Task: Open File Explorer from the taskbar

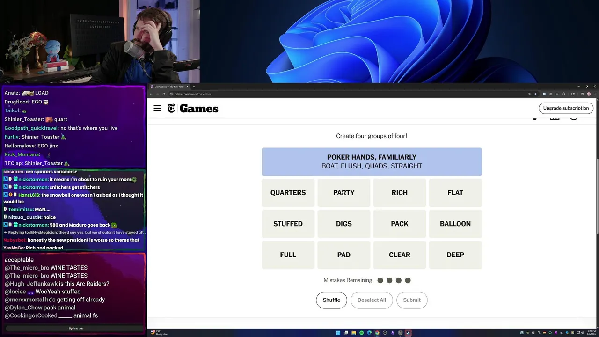Action: pyautogui.click(x=354, y=333)
